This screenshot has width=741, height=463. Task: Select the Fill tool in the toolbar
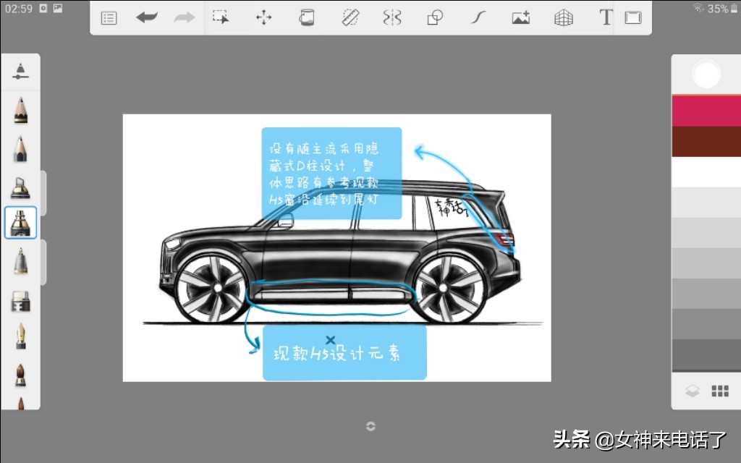coord(307,17)
